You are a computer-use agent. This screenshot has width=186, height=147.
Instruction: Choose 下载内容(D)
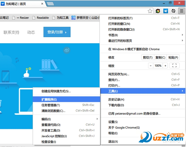pyautogui.click(x=142, y=105)
